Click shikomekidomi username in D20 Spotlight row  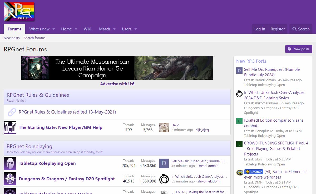[209, 181]
